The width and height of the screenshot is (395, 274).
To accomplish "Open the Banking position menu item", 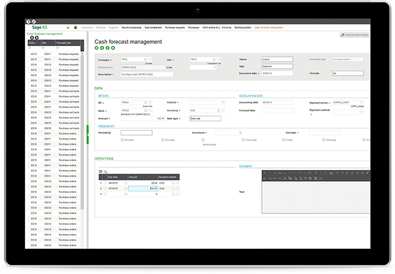I will tap(243, 28).
